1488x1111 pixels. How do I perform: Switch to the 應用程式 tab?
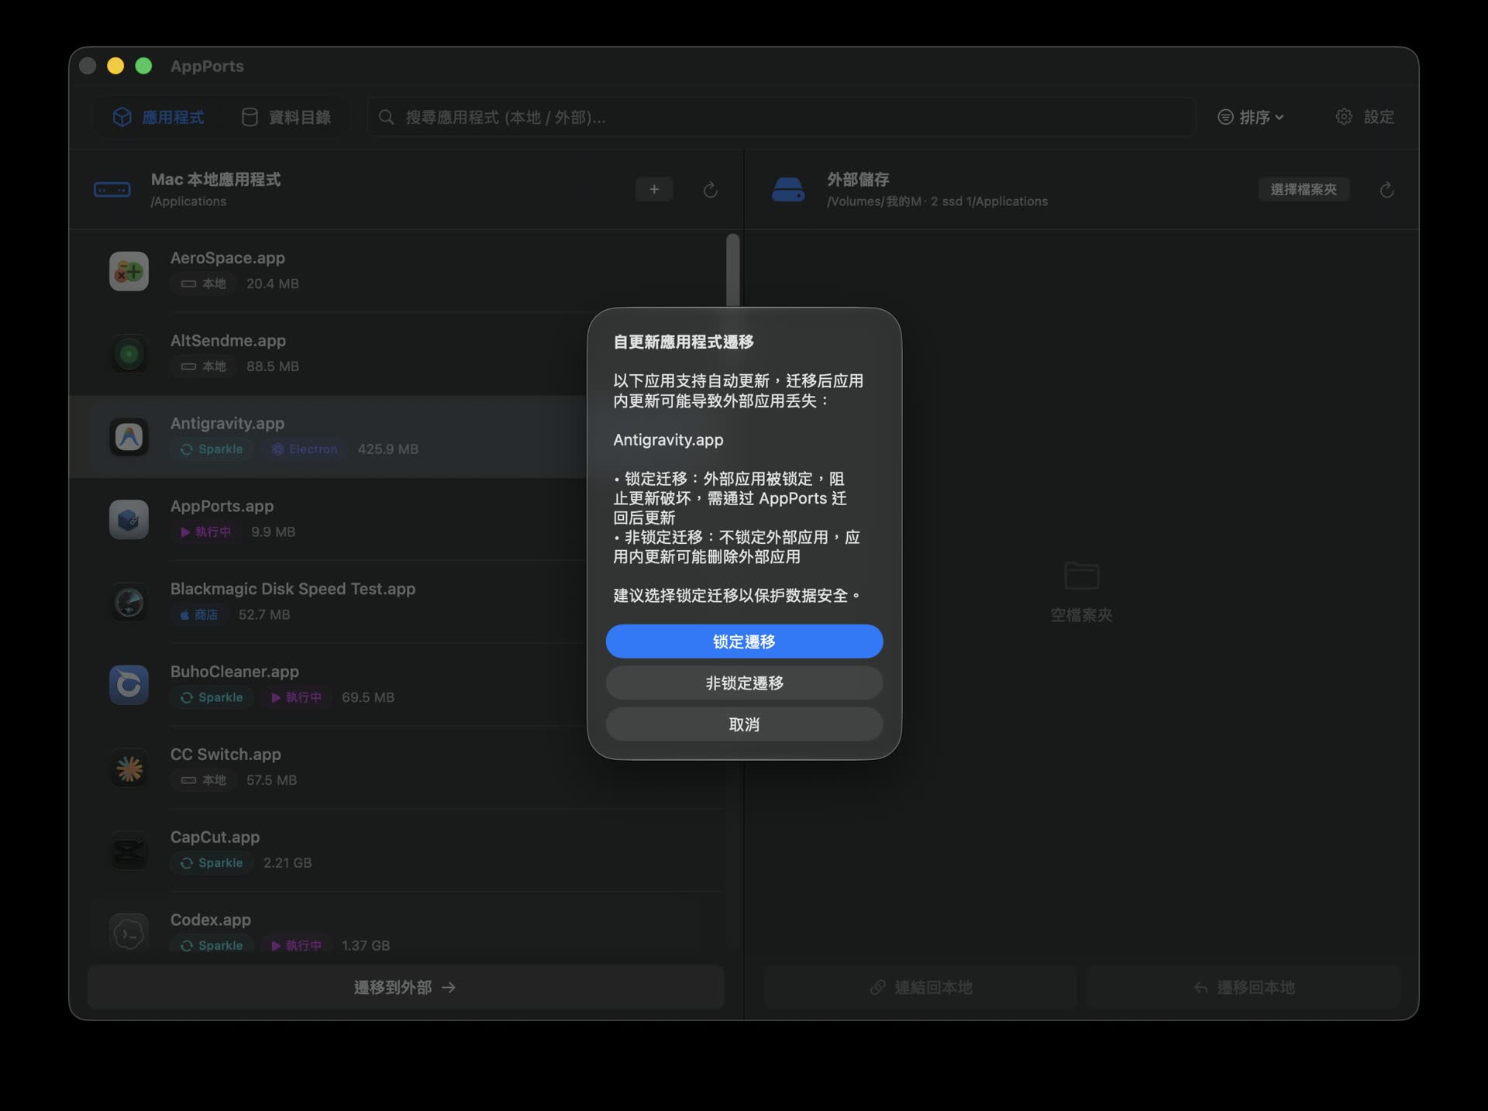click(x=159, y=117)
